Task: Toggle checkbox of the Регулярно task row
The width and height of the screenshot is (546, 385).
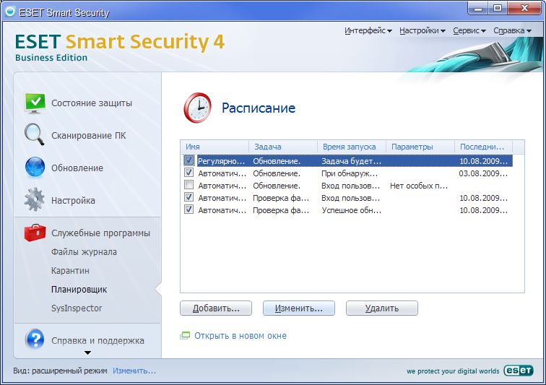Action: pos(188,160)
